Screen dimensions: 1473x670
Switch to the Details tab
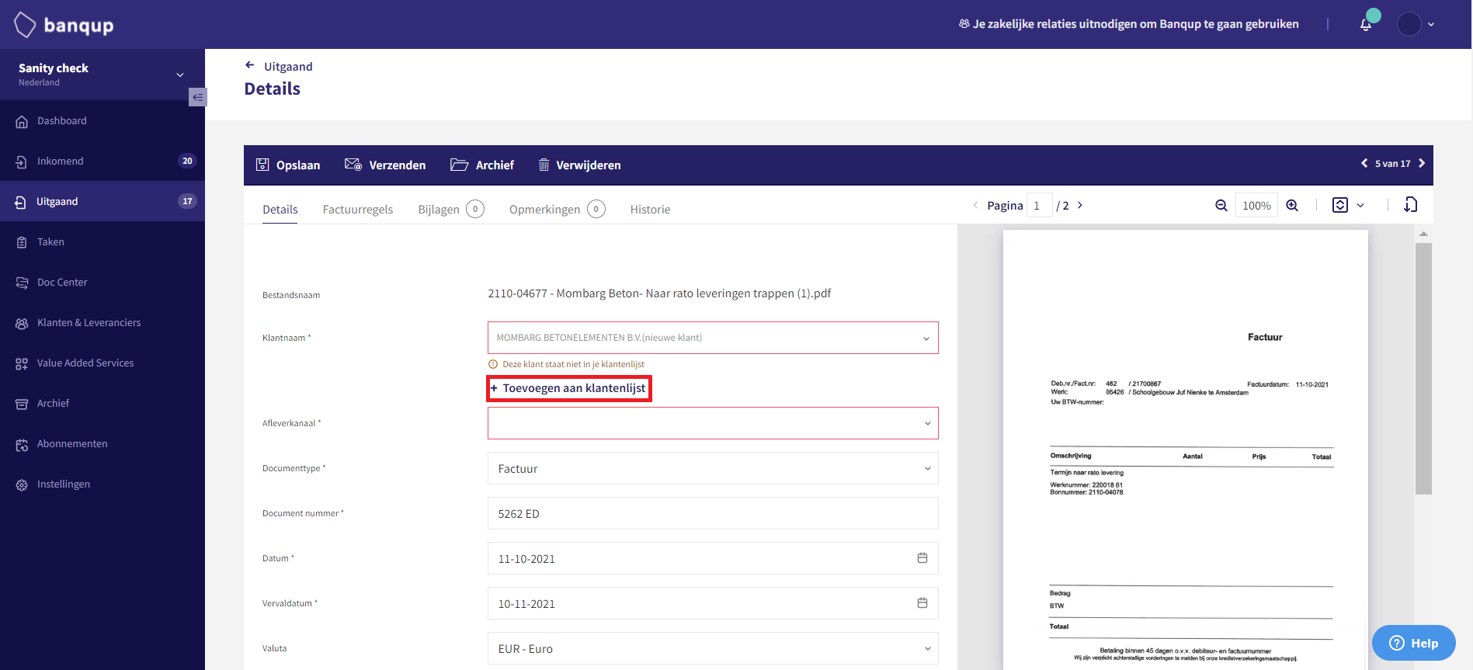[x=280, y=209]
